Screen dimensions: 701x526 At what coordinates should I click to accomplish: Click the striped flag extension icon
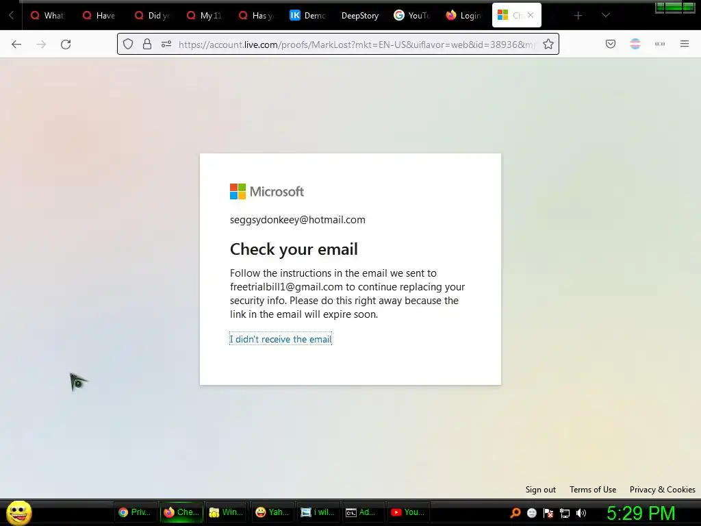point(635,44)
